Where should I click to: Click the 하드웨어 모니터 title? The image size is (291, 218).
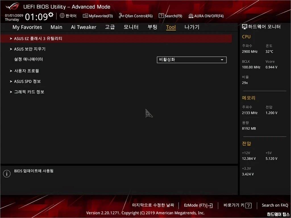(264, 27)
